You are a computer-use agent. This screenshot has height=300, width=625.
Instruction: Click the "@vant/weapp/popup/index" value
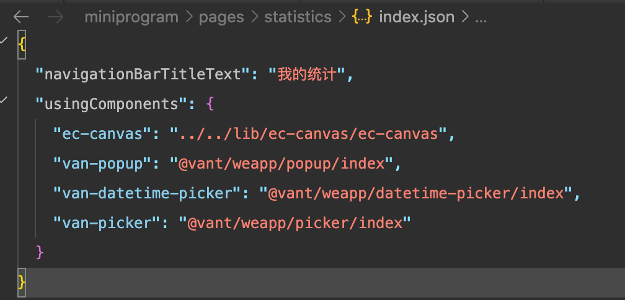[282, 164]
